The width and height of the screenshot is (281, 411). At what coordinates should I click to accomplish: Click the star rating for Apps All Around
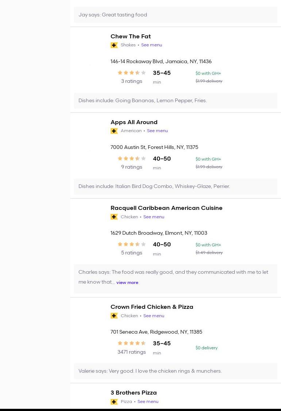point(132,158)
